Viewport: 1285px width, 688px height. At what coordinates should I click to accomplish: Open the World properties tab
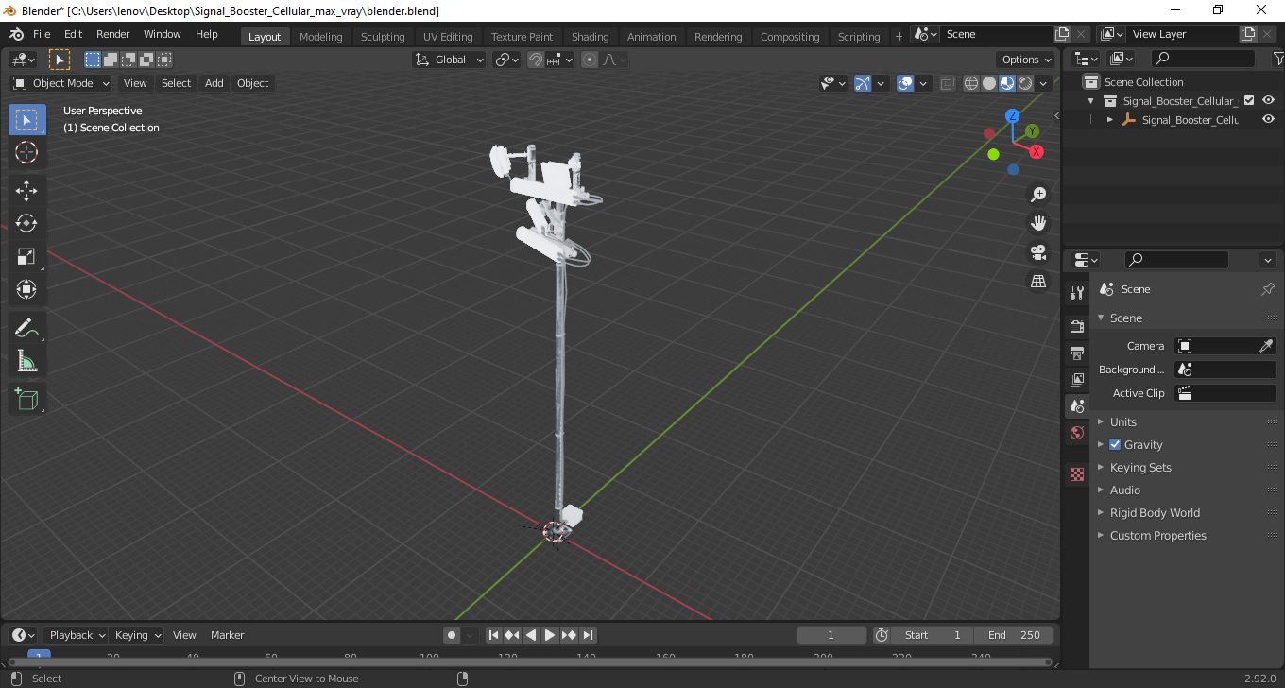pos(1076,433)
